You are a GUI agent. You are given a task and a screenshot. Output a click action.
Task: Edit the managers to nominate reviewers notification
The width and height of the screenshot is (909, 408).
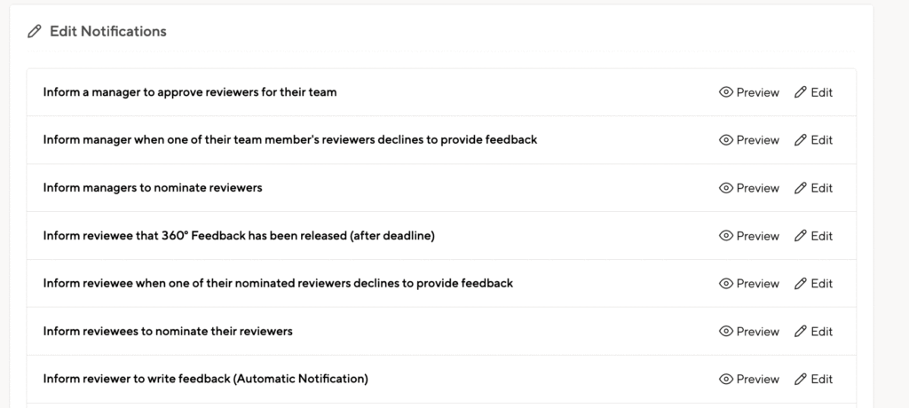tap(813, 188)
